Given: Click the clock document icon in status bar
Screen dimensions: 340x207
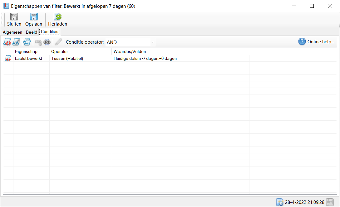Looking at the screenshot, I should (280, 202).
